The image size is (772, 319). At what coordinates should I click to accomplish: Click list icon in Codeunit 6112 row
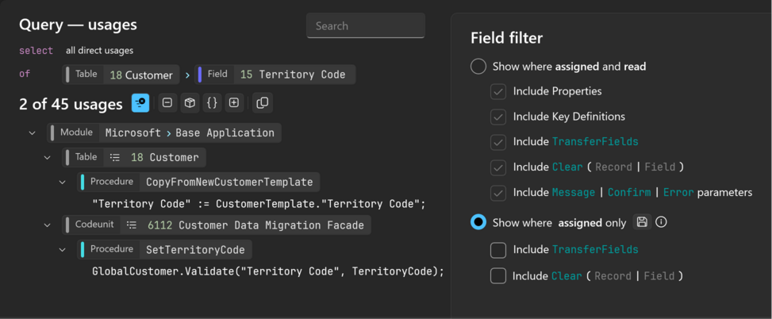pyautogui.click(x=132, y=225)
